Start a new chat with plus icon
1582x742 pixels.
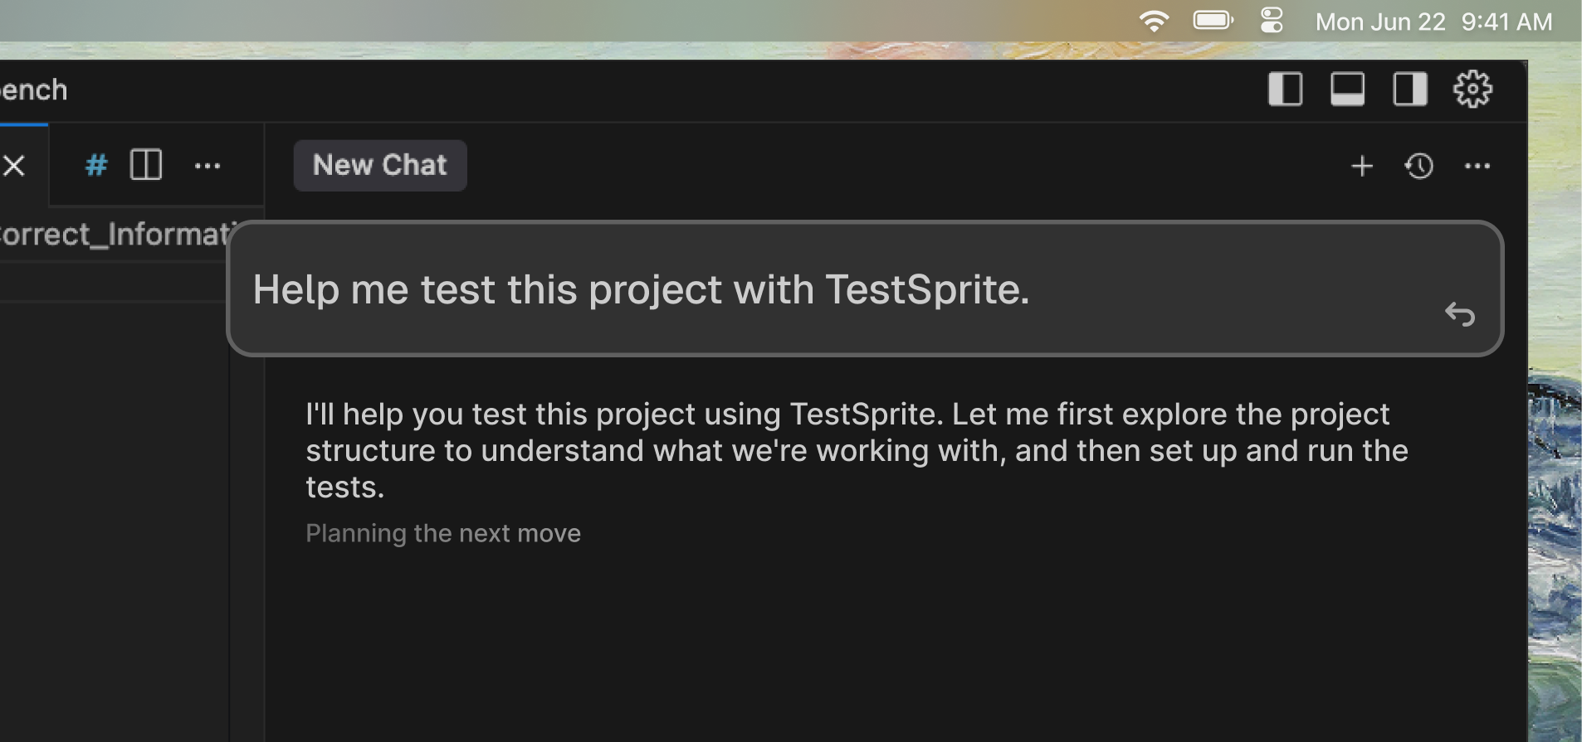[x=1361, y=166]
